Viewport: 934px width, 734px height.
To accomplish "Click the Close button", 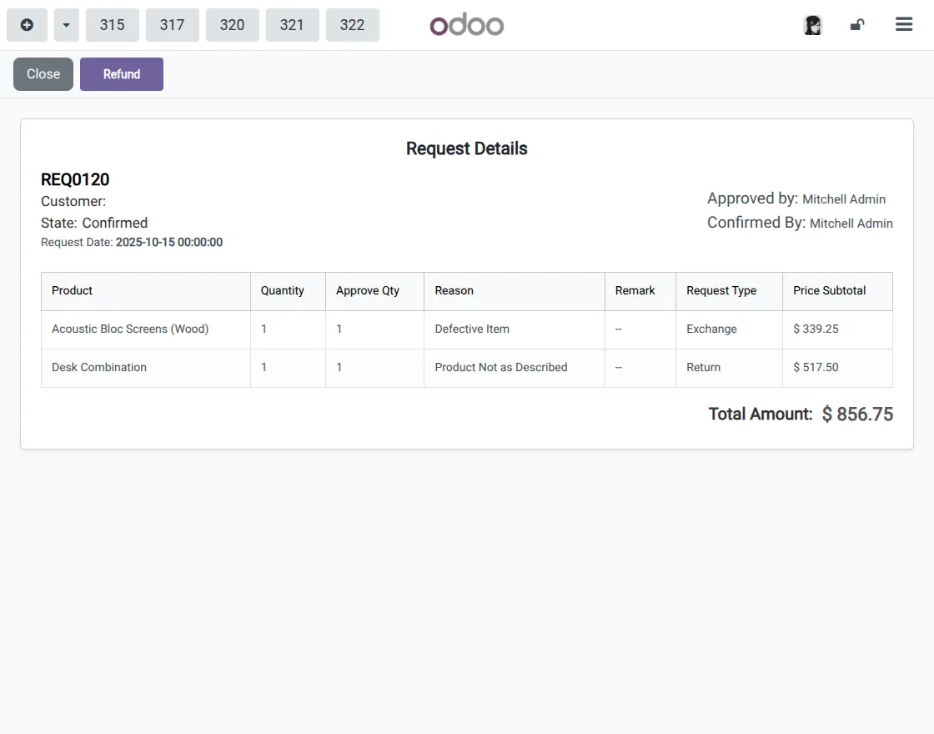I will (43, 73).
